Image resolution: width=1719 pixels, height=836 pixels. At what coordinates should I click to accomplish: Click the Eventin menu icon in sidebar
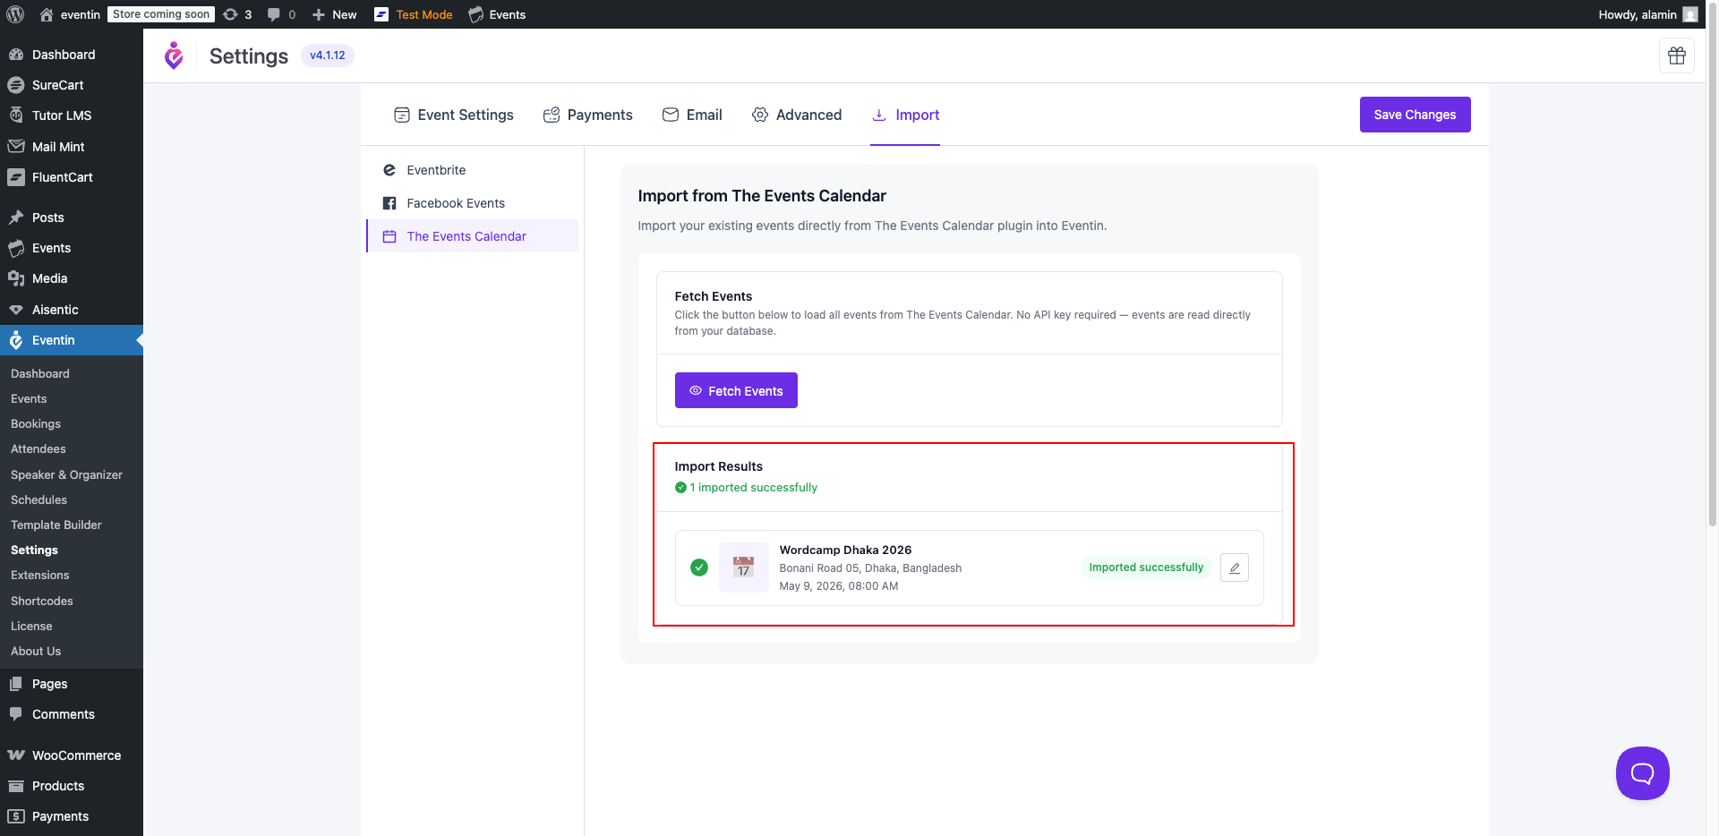click(x=16, y=340)
